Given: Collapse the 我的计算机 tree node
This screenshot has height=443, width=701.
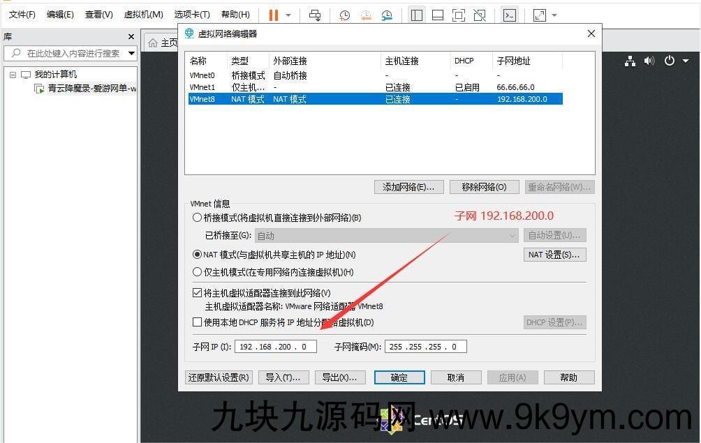Looking at the screenshot, I should (x=13, y=75).
